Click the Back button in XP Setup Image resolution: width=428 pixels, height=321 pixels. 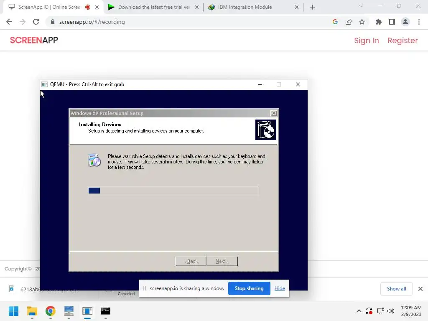191,261
